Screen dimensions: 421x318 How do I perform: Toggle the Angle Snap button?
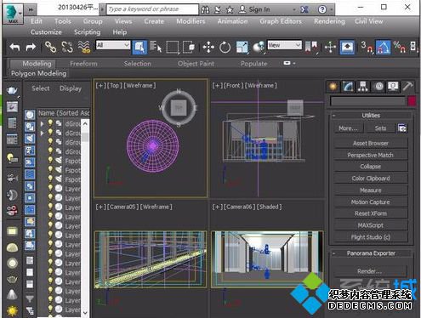coord(384,47)
